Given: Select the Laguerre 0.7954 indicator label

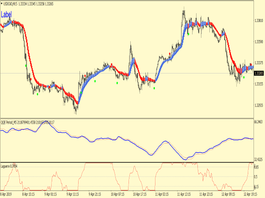Looking at the screenshot, I should tap(9, 166).
